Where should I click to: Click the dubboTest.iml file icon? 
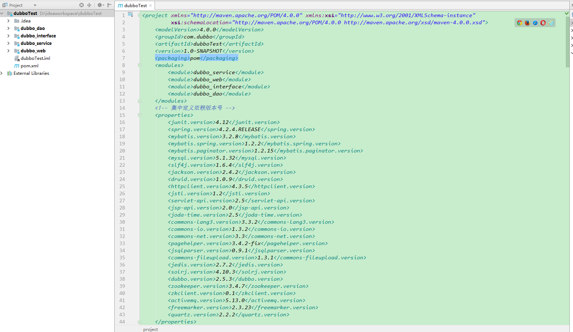tap(17, 58)
